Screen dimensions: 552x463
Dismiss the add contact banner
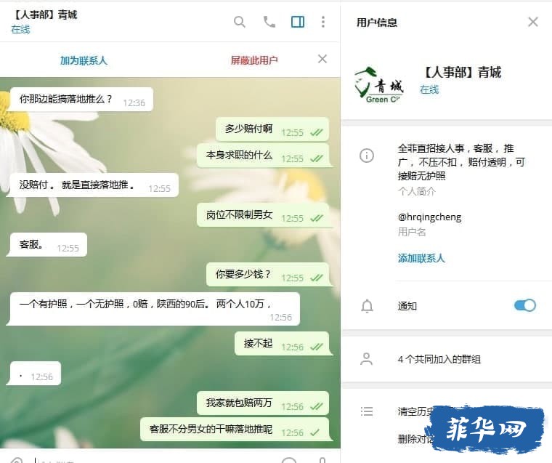coord(322,59)
